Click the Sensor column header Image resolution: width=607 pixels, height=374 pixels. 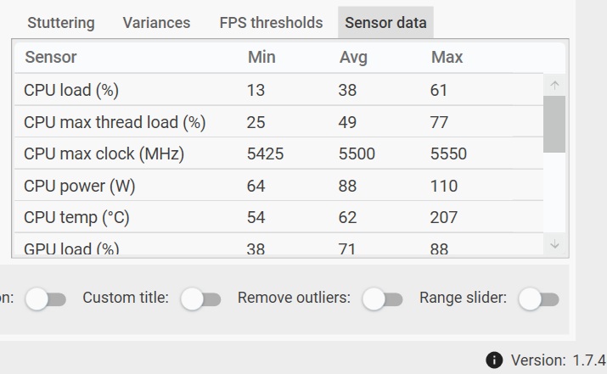[51, 57]
